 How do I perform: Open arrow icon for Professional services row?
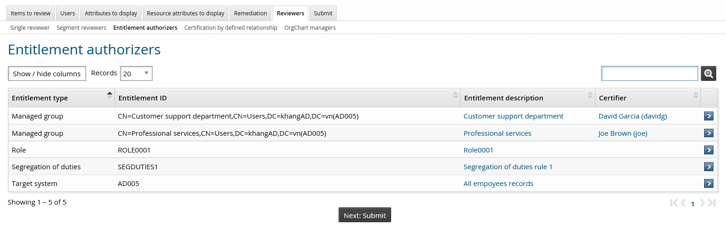click(x=708, y=133)
